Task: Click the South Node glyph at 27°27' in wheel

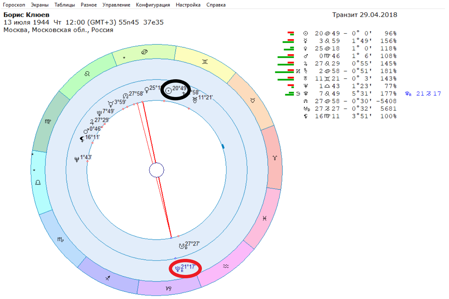Action: click(x=182, y=246)
